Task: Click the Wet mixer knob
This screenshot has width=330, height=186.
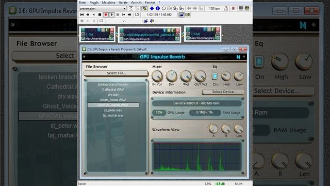Action: click(x=186, y=76)
